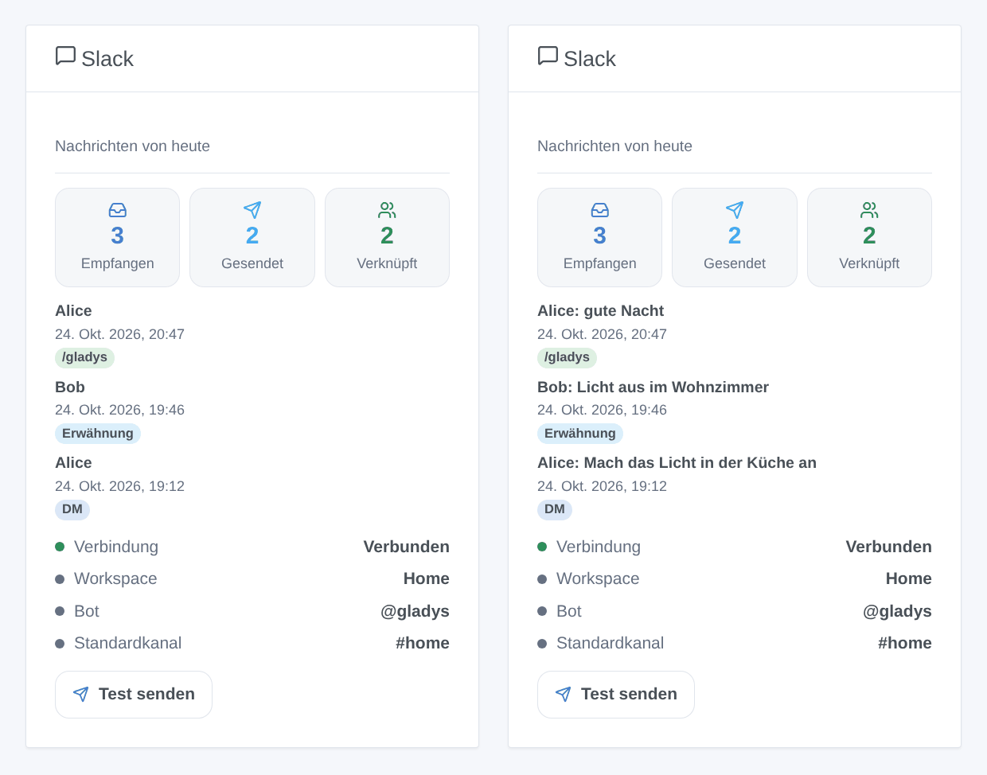Click 'Home' workspace value in left card
987x775 pixels.
click(x=427, y=578)
